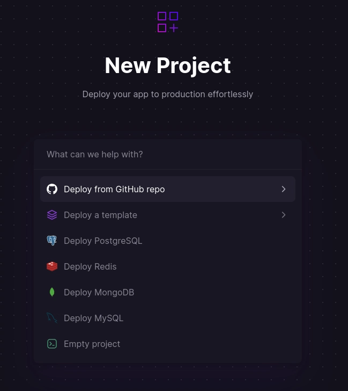348x391 pixels.
Task: Choose the Deploy a template entry
Action: click(x=168, y=215)
